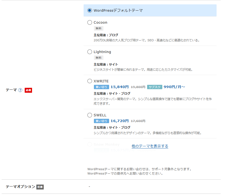
Task: Click the text 主な用途：サイト under Lightning
Action: pyautogui.click(x=106, y=64)
